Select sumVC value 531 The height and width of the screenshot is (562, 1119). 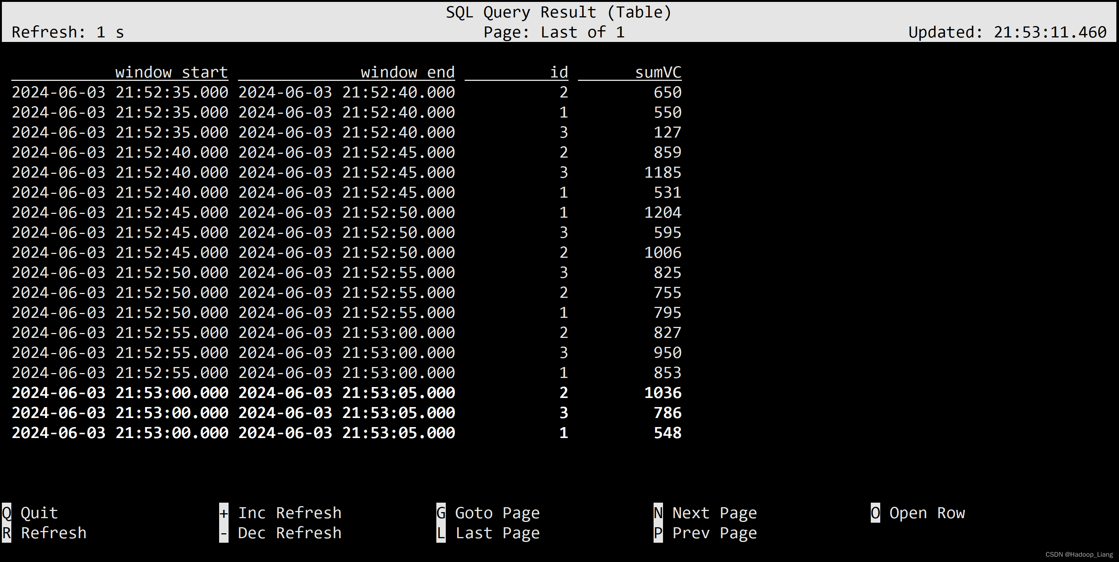point(668,192)
